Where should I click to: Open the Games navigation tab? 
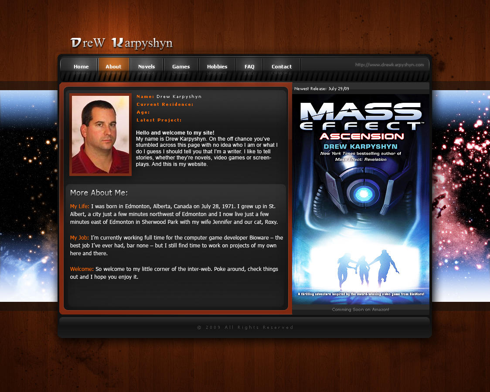(x=181, y=67)
